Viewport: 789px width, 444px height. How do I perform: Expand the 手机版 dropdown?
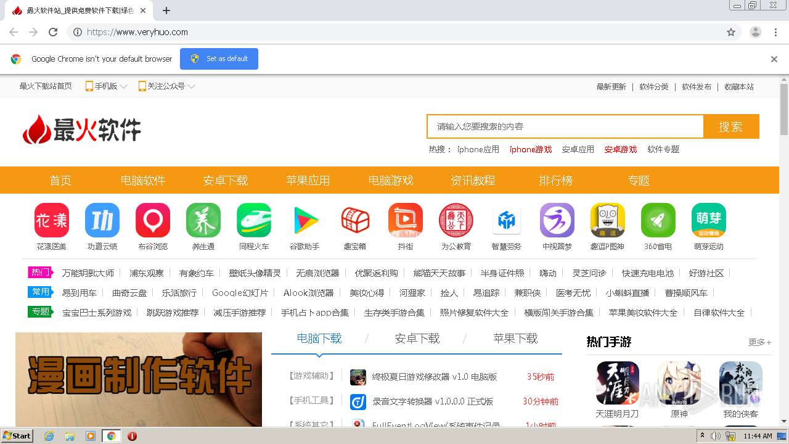tap(107, 86)
